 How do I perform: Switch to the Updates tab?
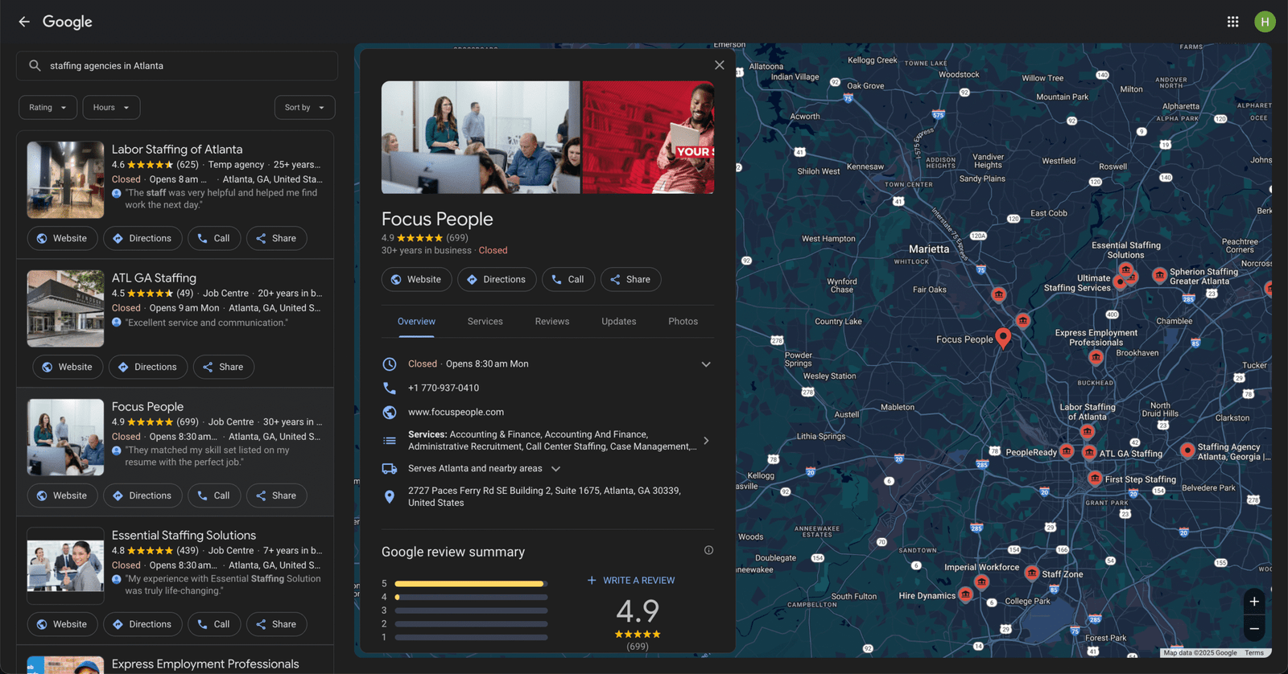click(x=619, y=322)
